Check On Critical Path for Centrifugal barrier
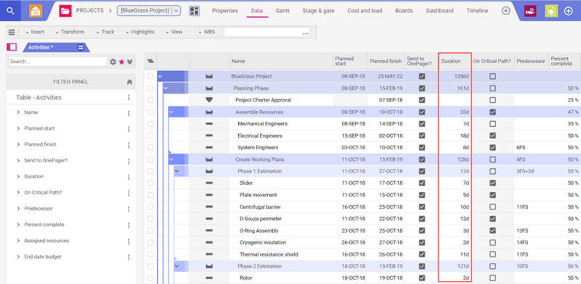 click(492, 206)
